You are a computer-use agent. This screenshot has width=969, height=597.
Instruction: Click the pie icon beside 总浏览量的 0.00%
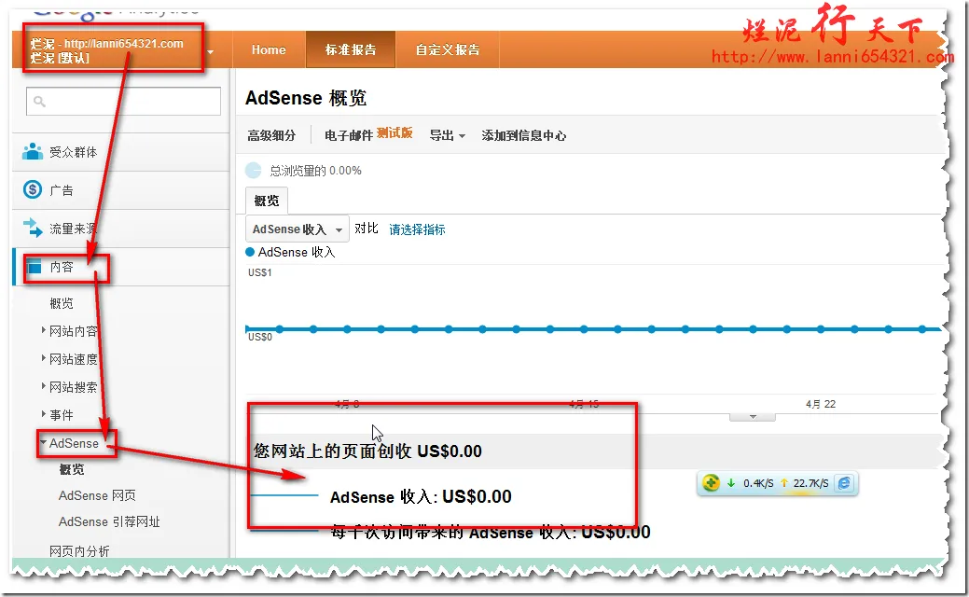point(254,171)
